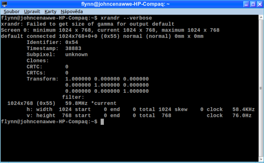Click the scrollbar down arrow
Viewport: 264px width, 163px height.
click(x=261, y=159)
